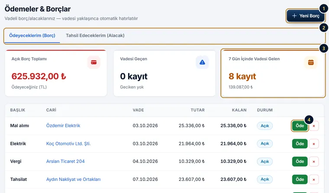Viewport: 329px width, 193px height.
Task: Click the CARİ column header
Action: [51, 110]
